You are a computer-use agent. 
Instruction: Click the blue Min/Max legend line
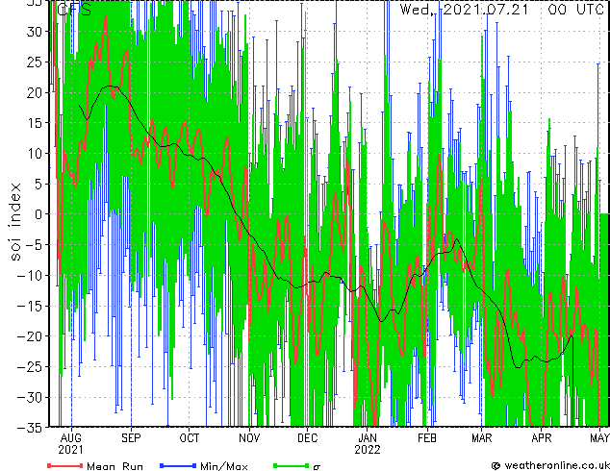tap(178, 465)
